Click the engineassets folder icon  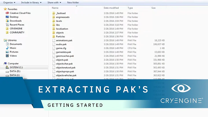click(53, 17)
